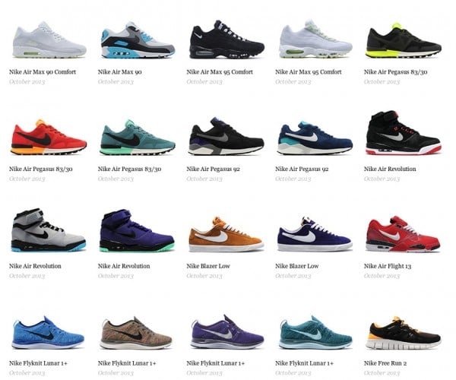
Task: Click the teal Nike Air Pegasus 83/30 shoe
Action: tap(138, 137)
